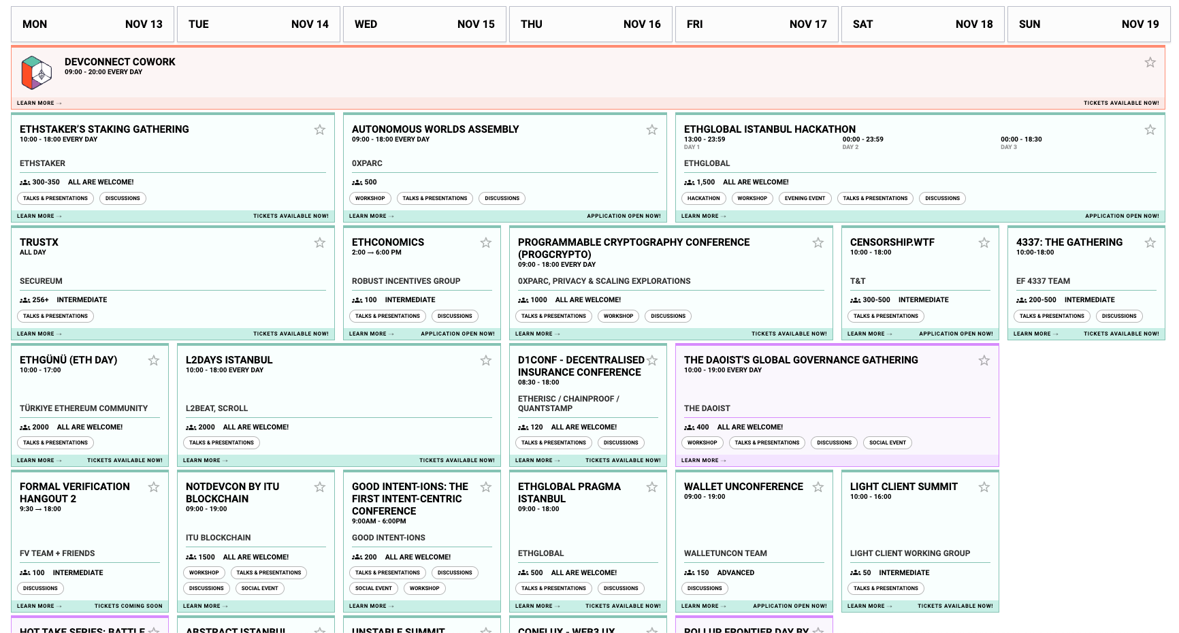Open Learn More for DAOist's Governance Gathering

coord(704,460)
